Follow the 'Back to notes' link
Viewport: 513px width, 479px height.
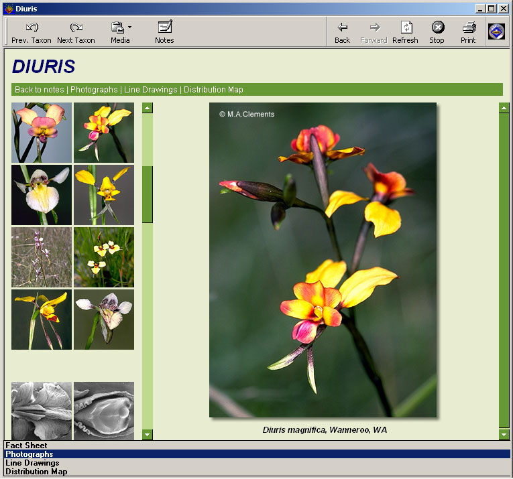tap(40, 90)
